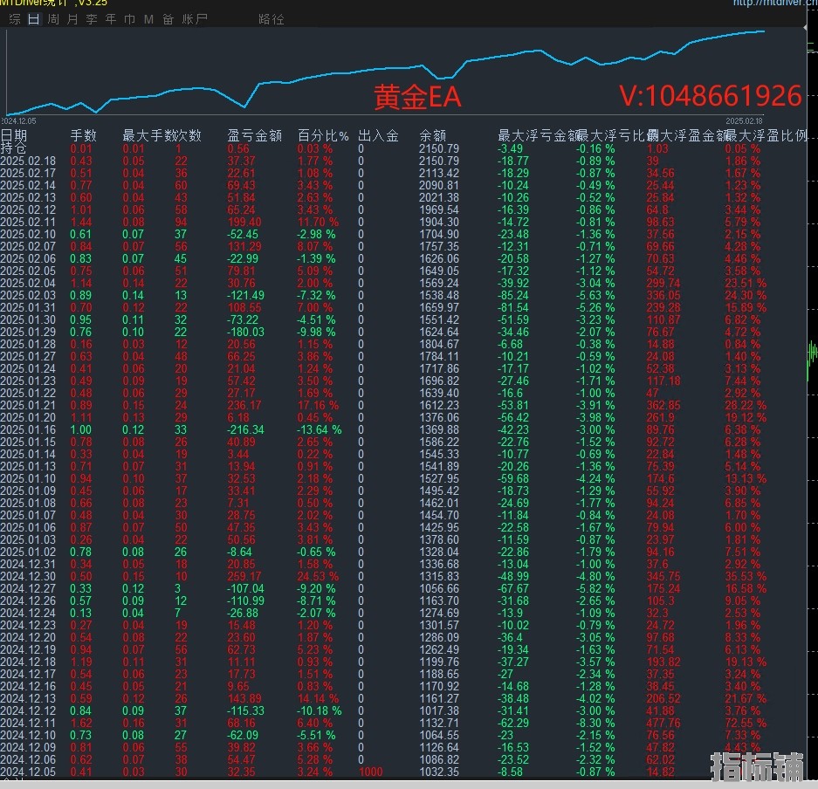
Task: Click the 盈亏金额 column header
Action: tap(254, 135)
